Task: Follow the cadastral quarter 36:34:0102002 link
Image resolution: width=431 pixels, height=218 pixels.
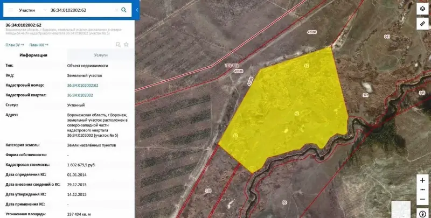Action: 80,95
